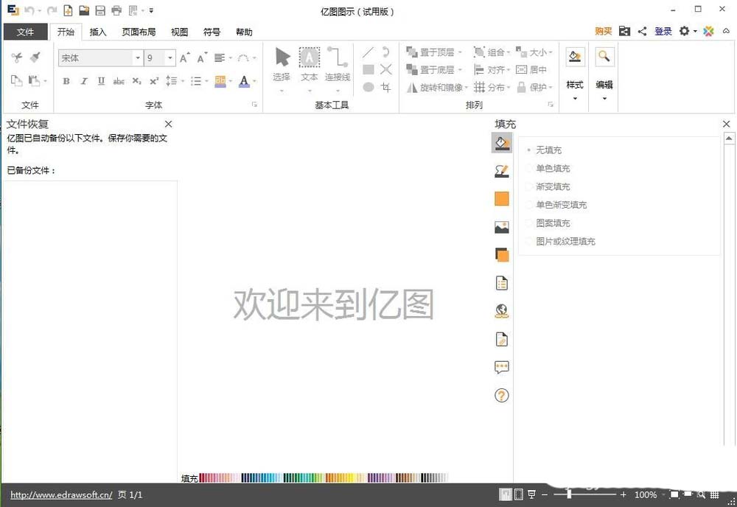Expand the font size dropdown showing 9
This screenshot has width=737, height=507.
point(170,57)
